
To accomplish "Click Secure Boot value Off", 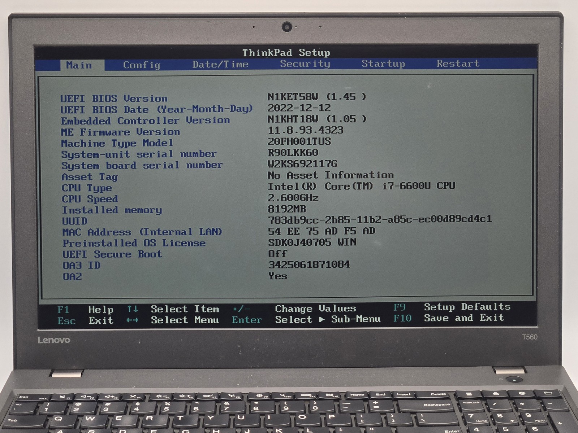I will click(x=277, y=254).
